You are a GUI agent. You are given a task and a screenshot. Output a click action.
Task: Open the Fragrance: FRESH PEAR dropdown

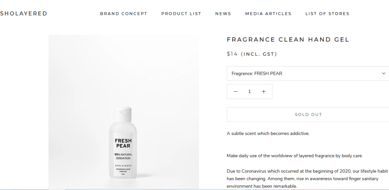303,74
